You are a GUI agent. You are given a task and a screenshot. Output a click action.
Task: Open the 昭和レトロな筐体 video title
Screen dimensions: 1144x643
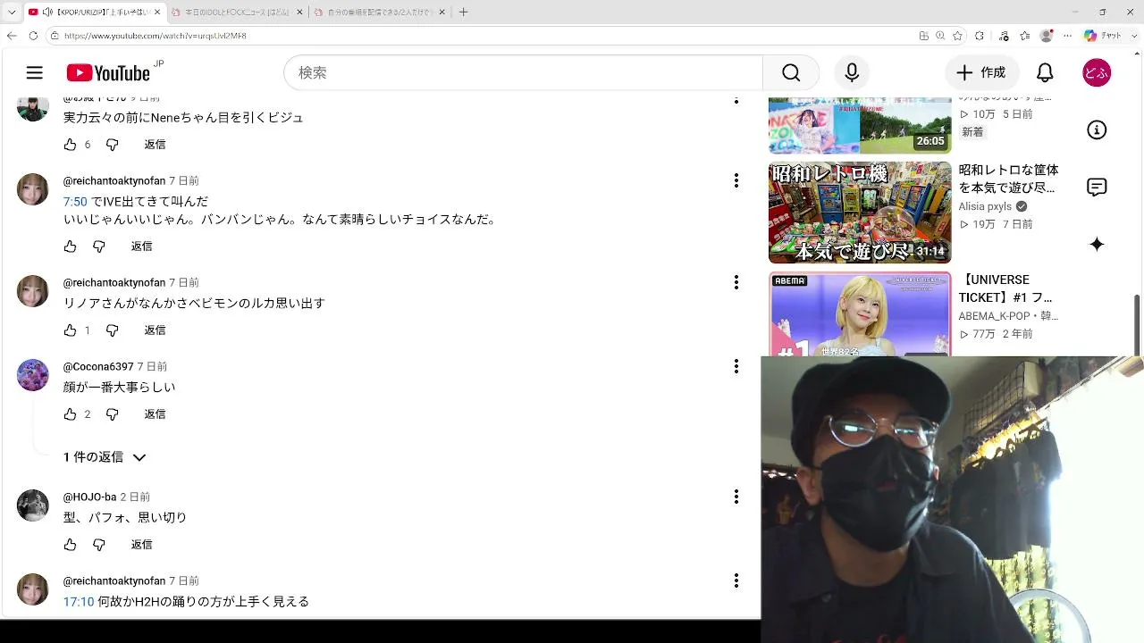click(1009, 179)
